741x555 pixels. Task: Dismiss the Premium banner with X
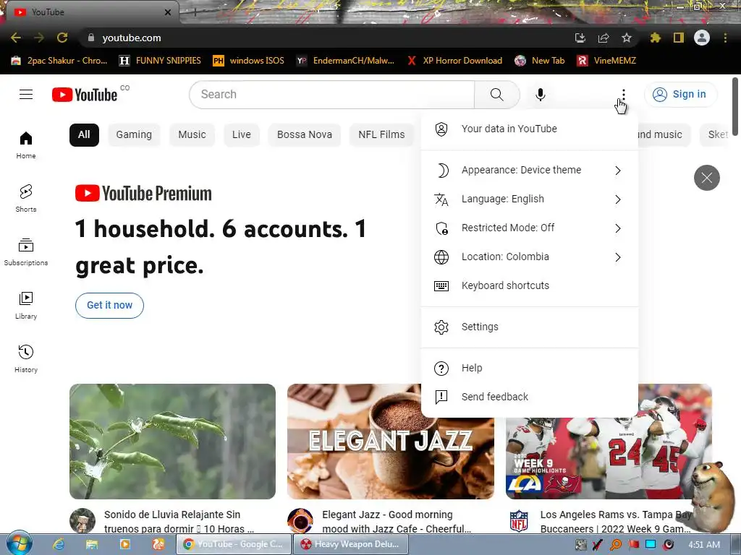[x=706, y=178]
